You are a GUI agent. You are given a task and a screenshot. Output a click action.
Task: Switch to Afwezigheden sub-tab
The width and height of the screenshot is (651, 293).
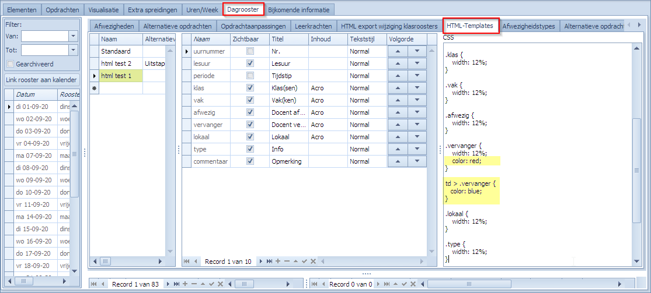[x=114, y=26]
